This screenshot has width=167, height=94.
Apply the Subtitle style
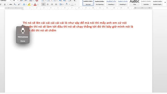146,3
